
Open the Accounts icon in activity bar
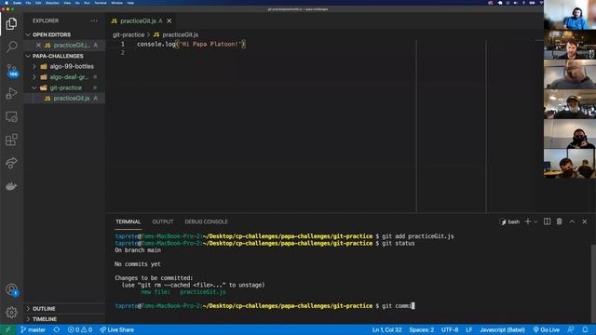(x=11, y=289)
